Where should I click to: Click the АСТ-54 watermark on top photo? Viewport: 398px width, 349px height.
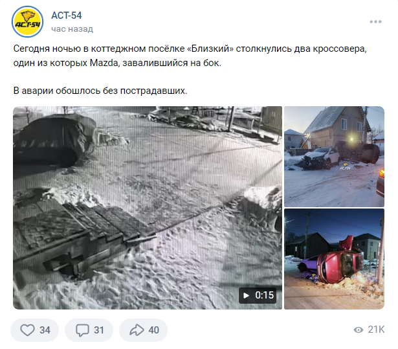(x=345, y=166)
